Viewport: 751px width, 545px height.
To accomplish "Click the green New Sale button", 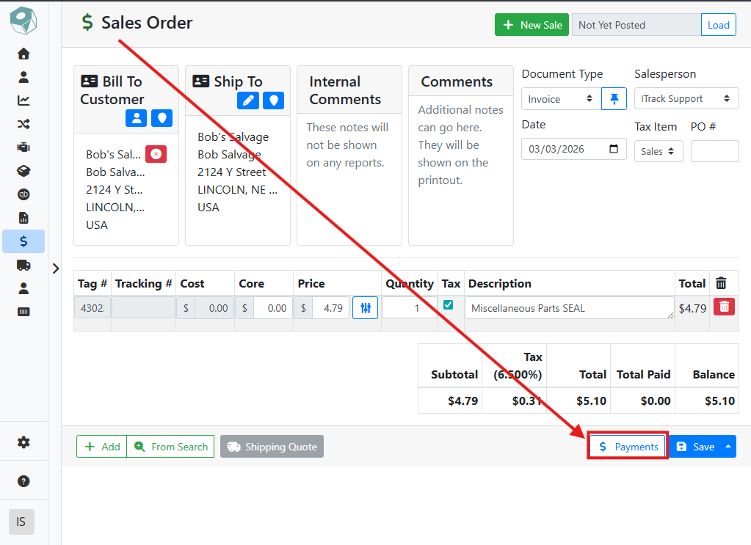I will pyautogui.click(x=531, y=25).
